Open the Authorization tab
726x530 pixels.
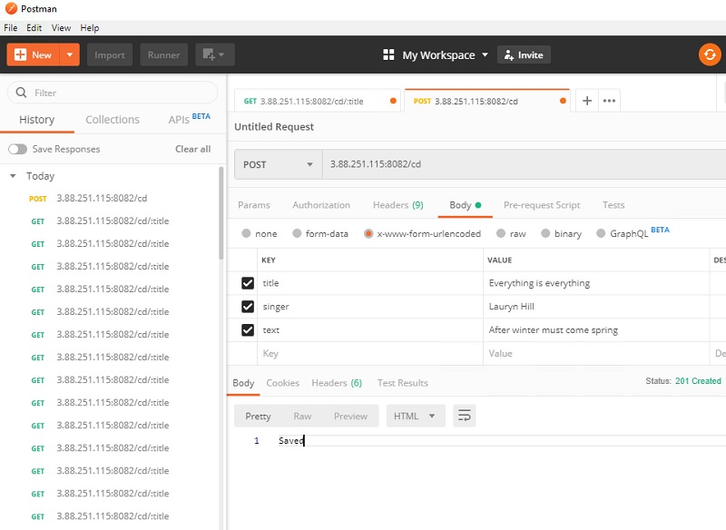[321, 205]
